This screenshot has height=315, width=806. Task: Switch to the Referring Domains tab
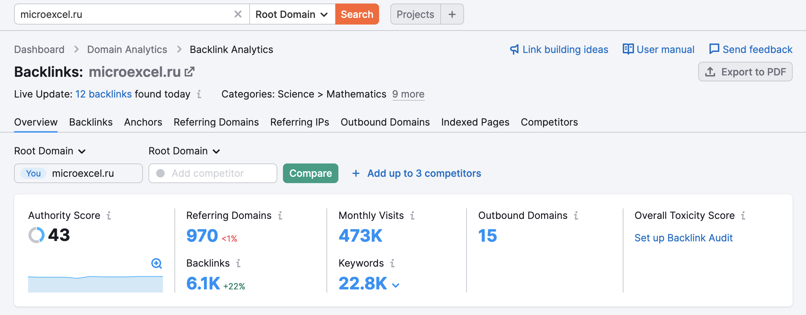coord(216,122)
